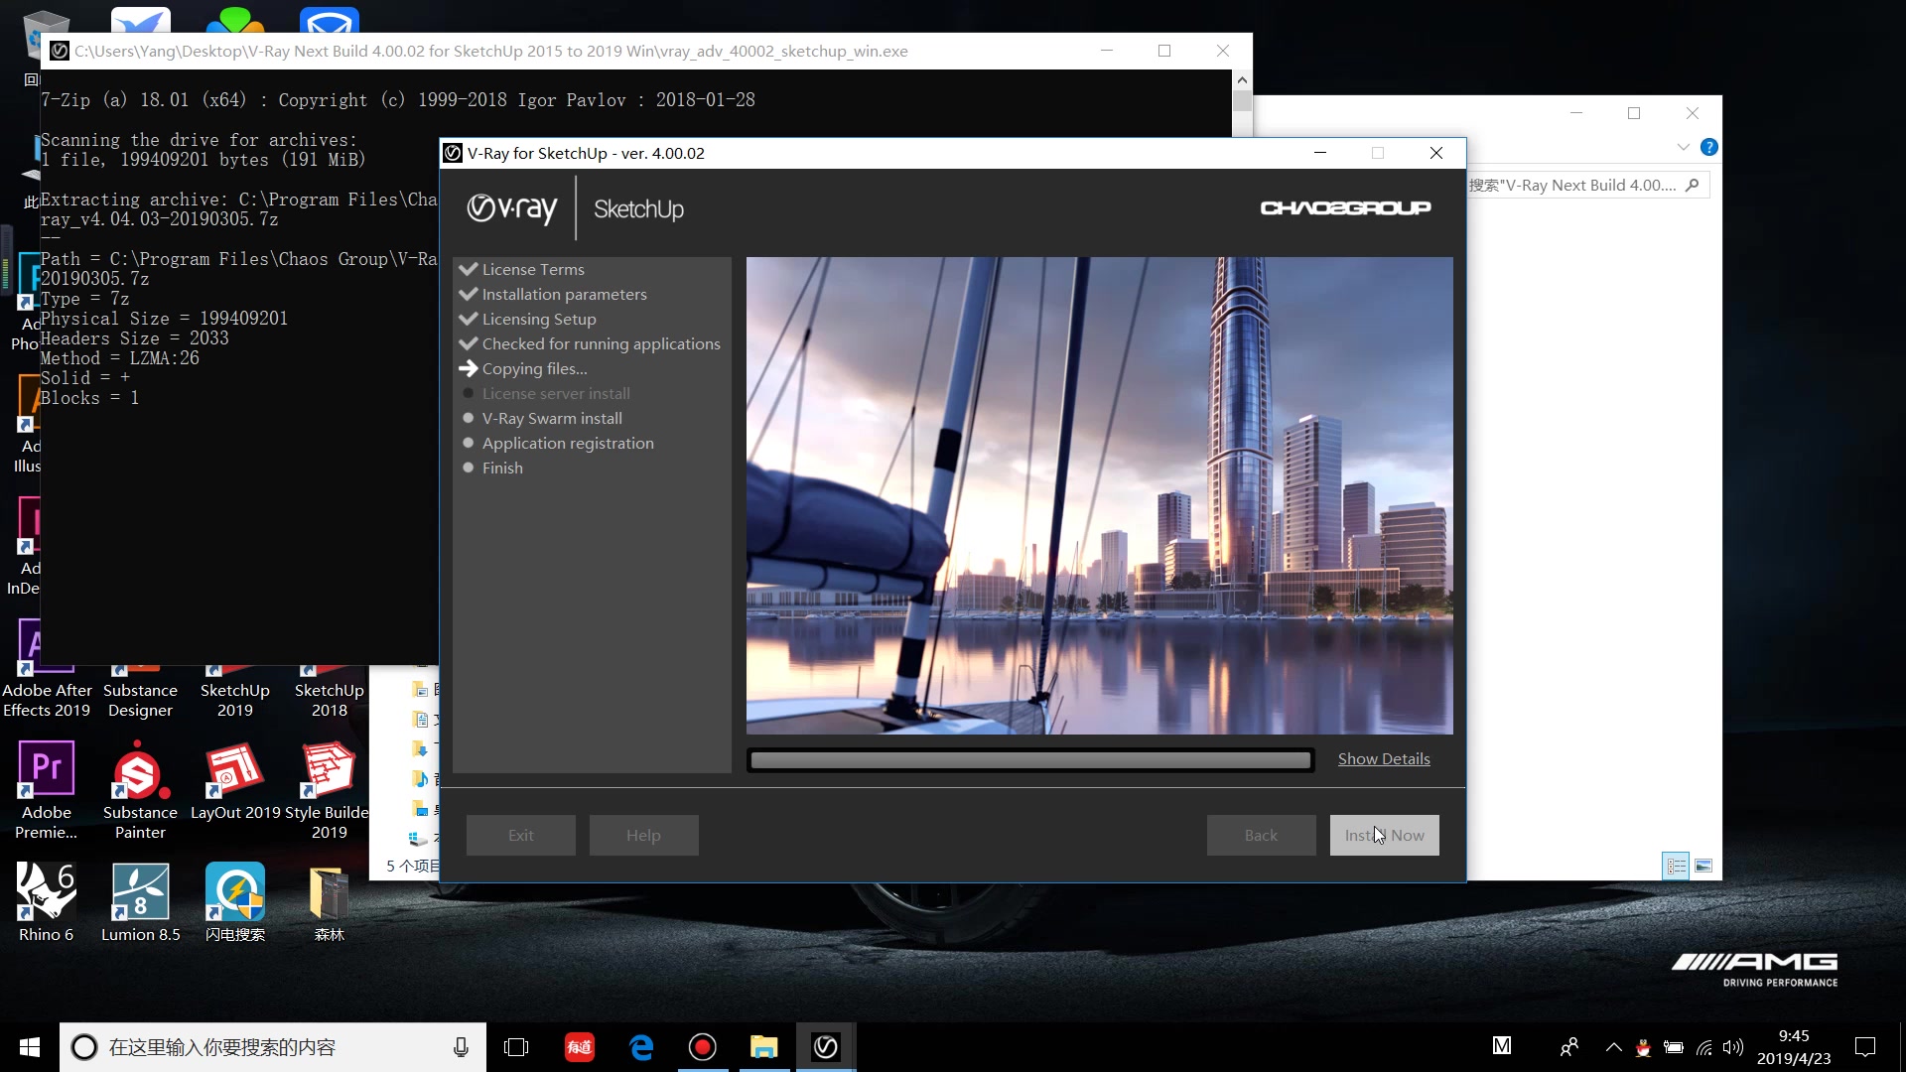
Task: Click the Back button in installer
Action: (1261, 836)
